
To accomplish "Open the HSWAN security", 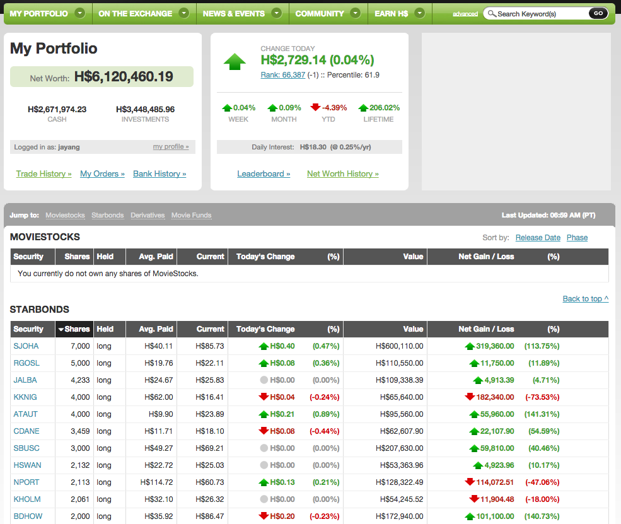I will coord(27,465).
